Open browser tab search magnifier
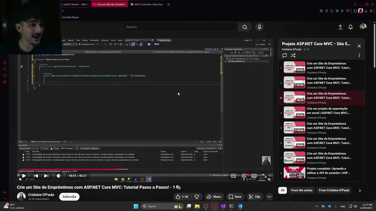This screenshot has height=211, width=376. (355, 4)
